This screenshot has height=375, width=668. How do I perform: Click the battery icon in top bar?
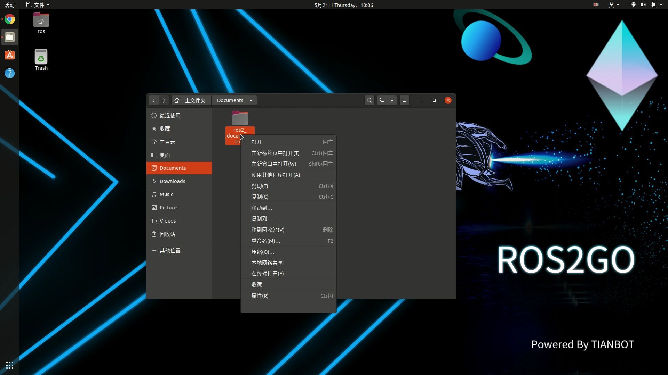tap(653, 5)
